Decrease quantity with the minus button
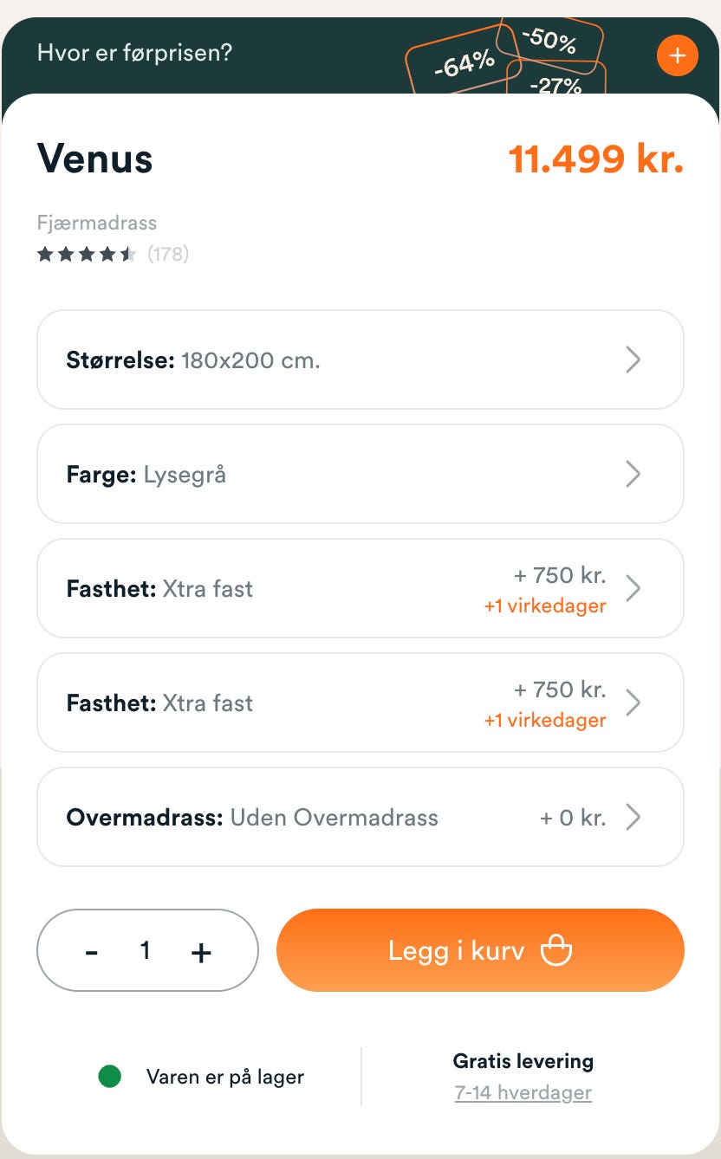 (x=92, y=951)
